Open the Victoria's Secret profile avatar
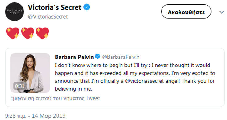 [15, 11]
